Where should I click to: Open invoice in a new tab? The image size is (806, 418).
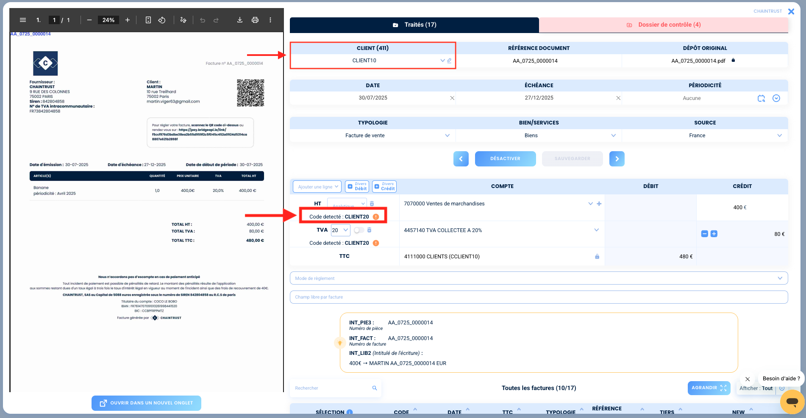[146, 403]
